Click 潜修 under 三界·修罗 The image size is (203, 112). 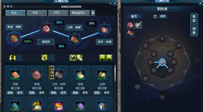pyautogui.click(x=53, y=93)
